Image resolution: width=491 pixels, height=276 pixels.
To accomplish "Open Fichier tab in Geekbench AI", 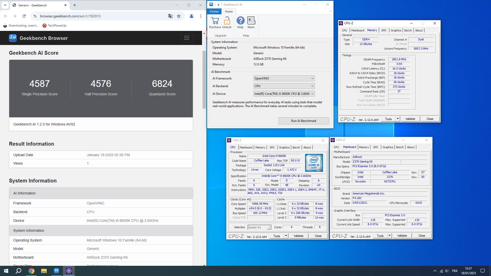I will 214,11.
